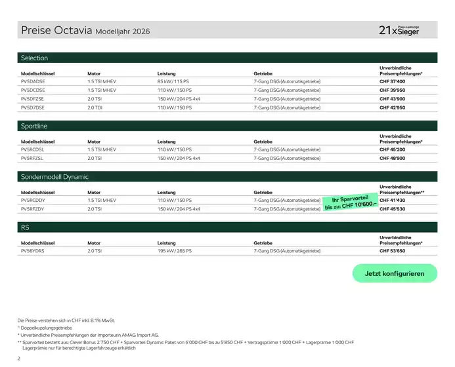Select the RS section header

[x=227, y=227]
